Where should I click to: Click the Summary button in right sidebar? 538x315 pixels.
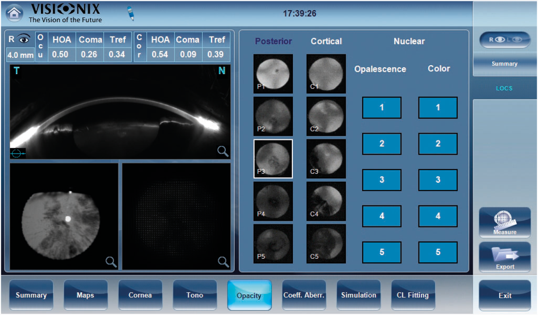[504, 64]
